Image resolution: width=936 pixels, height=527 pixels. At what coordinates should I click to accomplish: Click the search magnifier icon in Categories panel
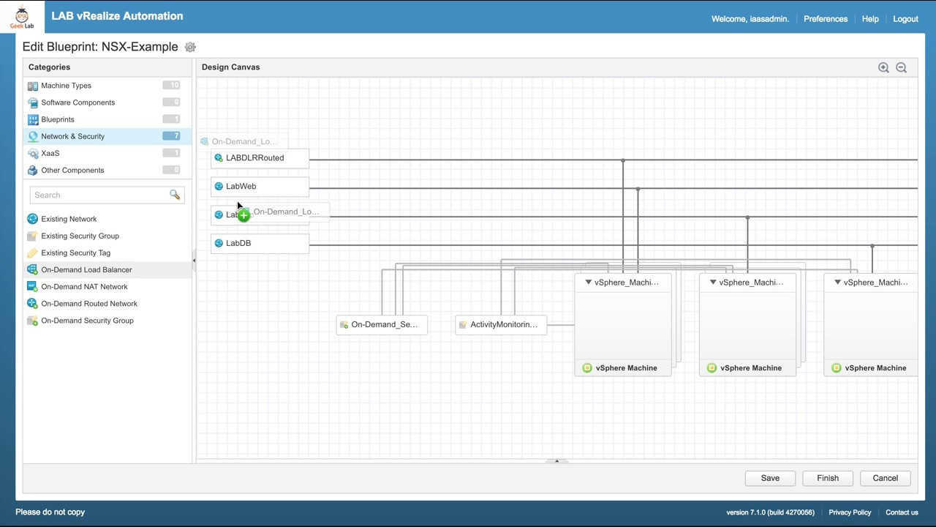[175, 195]
